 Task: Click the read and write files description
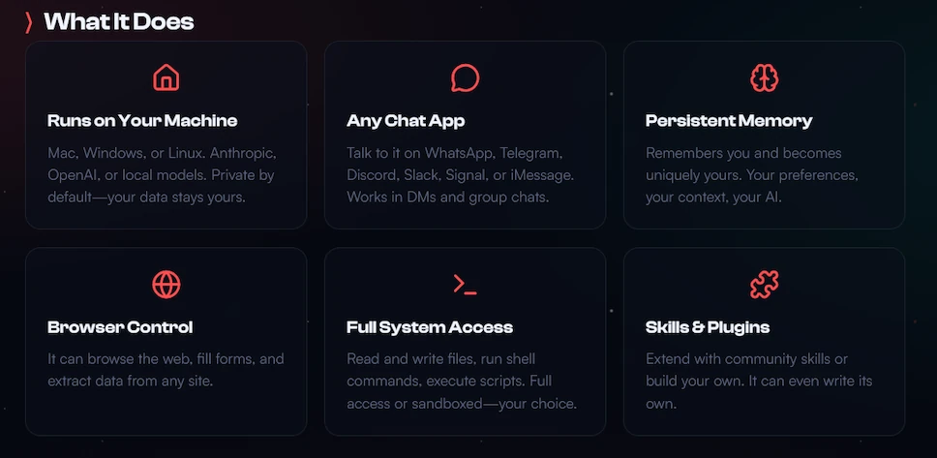pos(462,381)
